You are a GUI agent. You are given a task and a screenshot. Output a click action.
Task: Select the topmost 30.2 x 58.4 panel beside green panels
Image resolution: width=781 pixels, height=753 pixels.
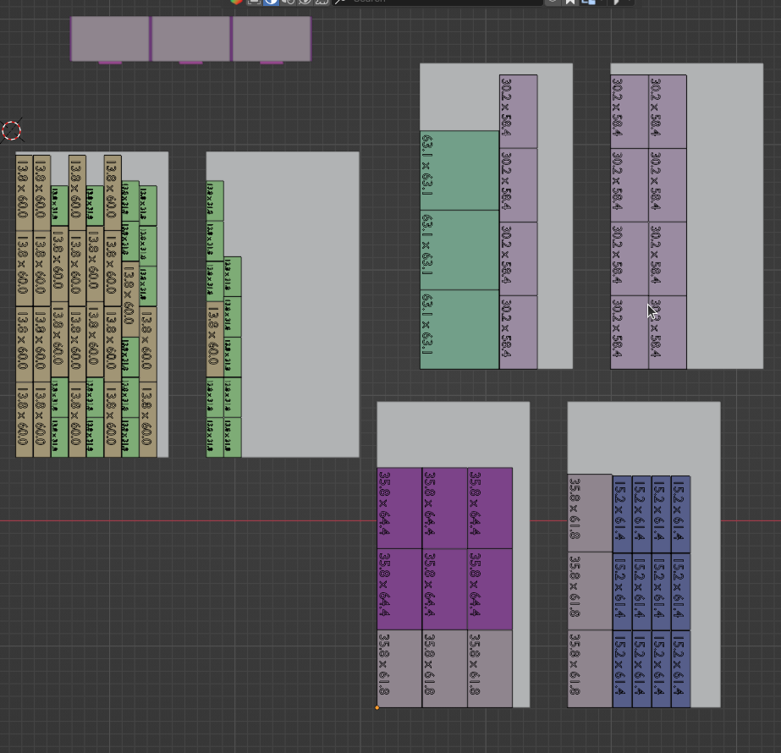point(518,111)
